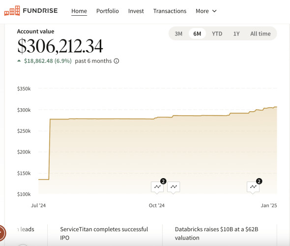The width and height of the screenshot is (290, 246).
Task: Switch chart to 1Y range
Action: [236, 33]
